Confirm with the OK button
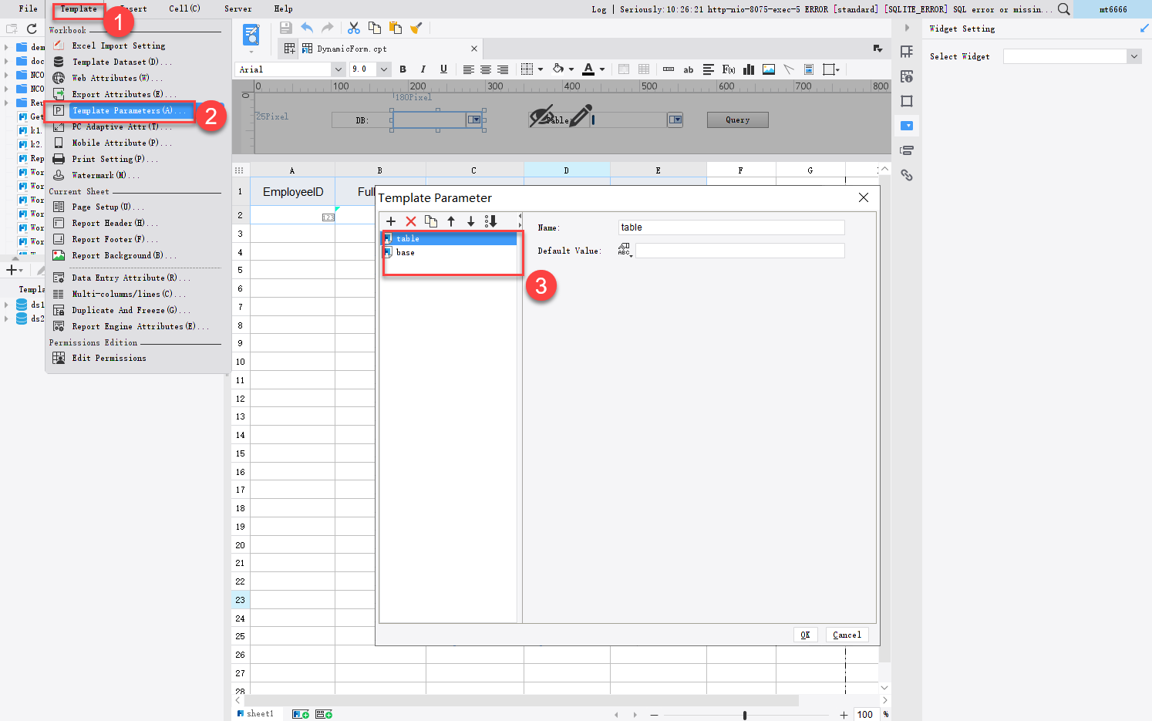 click(x=805, y=634)
